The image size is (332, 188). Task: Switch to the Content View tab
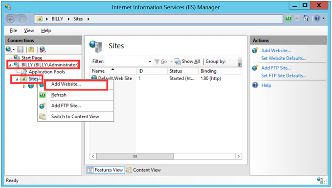pos(144,170)
